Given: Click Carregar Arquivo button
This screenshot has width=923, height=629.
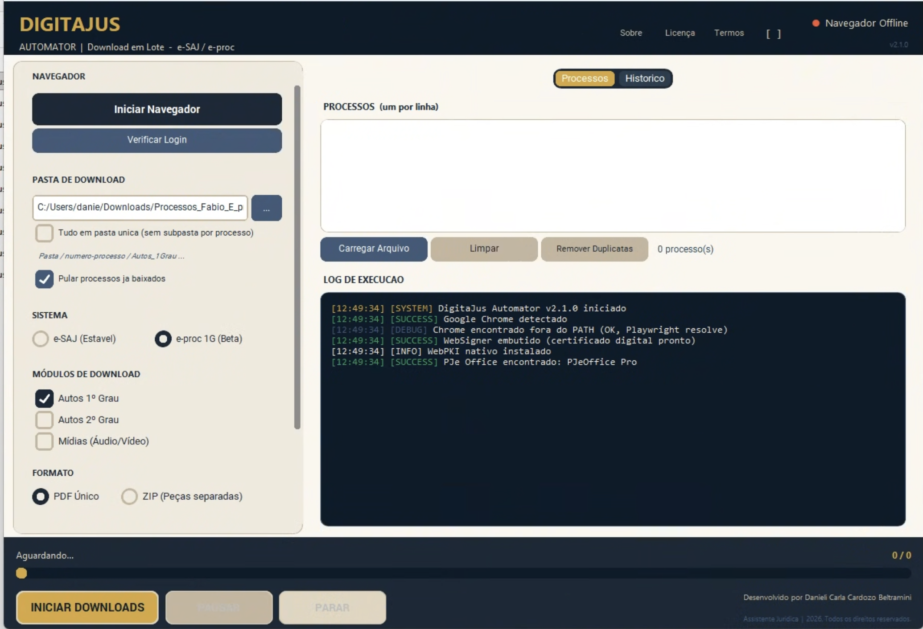Looking at the screenshot, I should pyautogui.click(x=374, y=249).
